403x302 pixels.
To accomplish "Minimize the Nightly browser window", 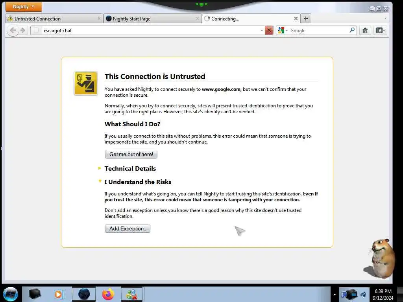I will (372, 9).
